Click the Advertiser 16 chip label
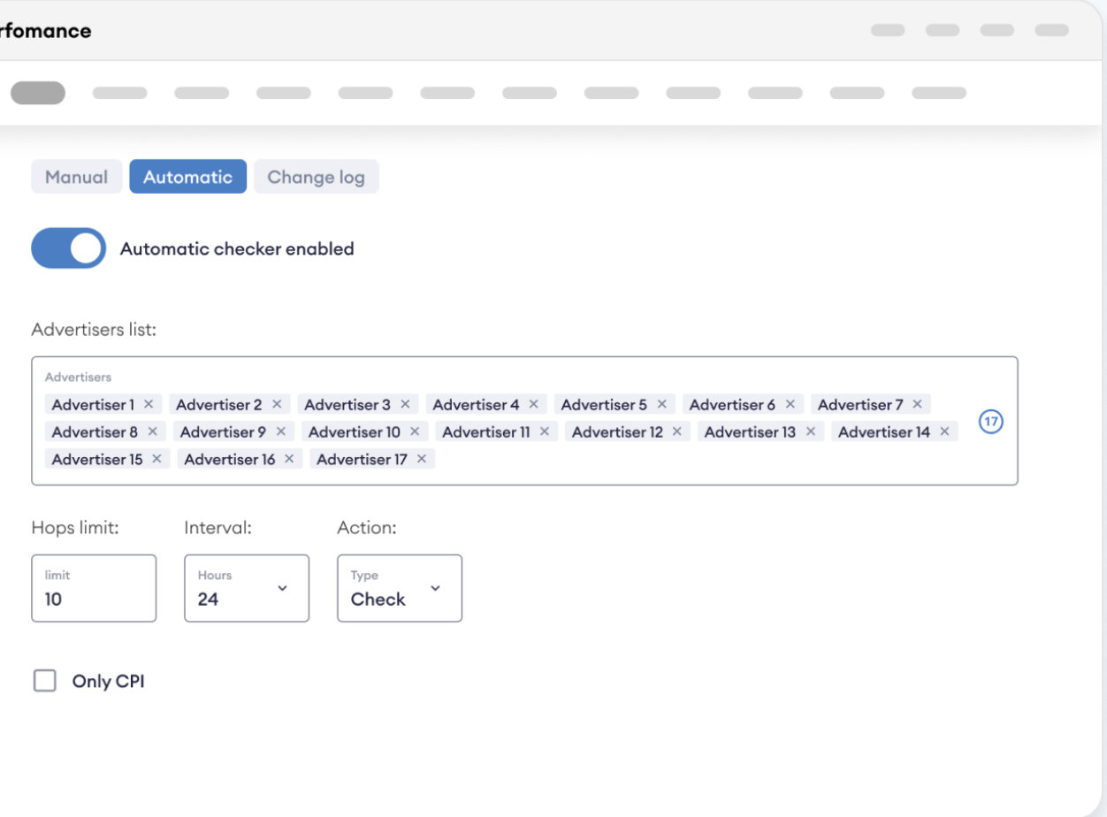 (x=229, y=459)
